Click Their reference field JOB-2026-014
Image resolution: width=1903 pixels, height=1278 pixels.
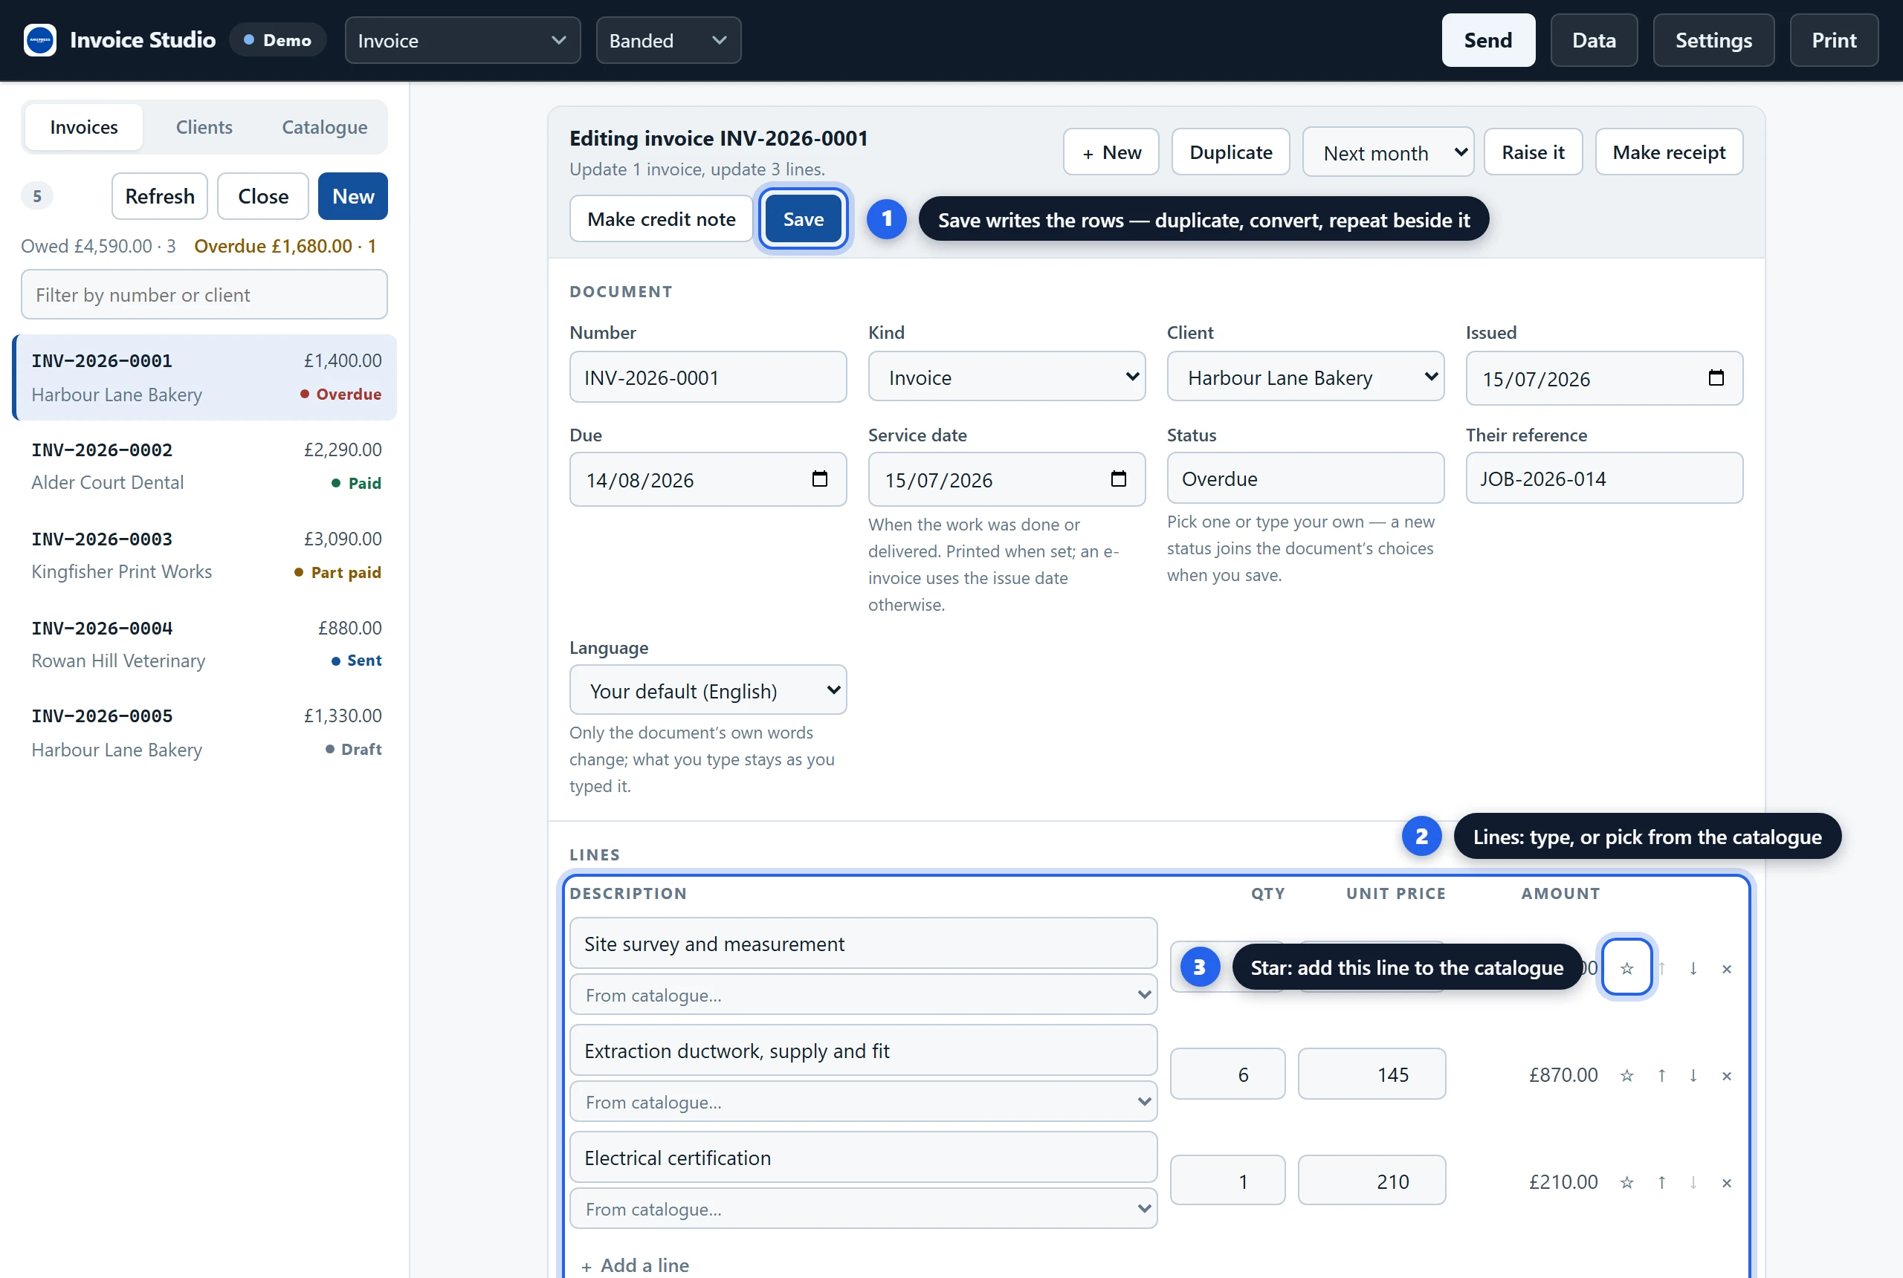point(1603,478)
